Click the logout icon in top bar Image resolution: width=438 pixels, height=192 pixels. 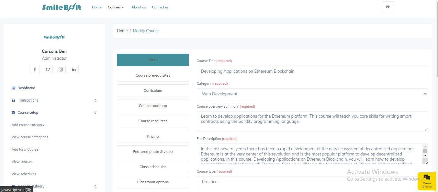tap(388, 7)
